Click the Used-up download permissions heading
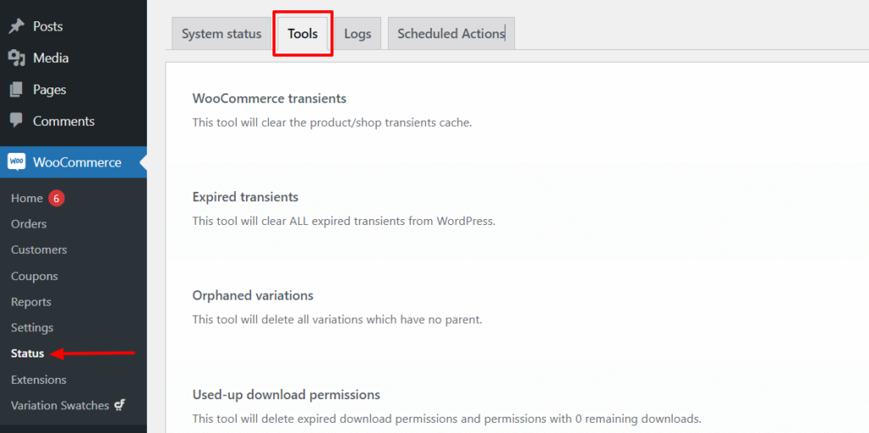869x433 pixels. pos(286,395)
